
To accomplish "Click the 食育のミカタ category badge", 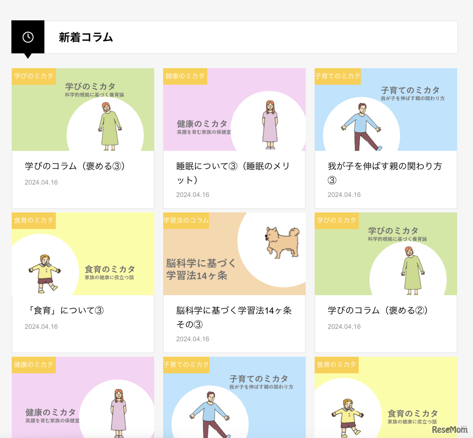I will click(x=33, y=220).
